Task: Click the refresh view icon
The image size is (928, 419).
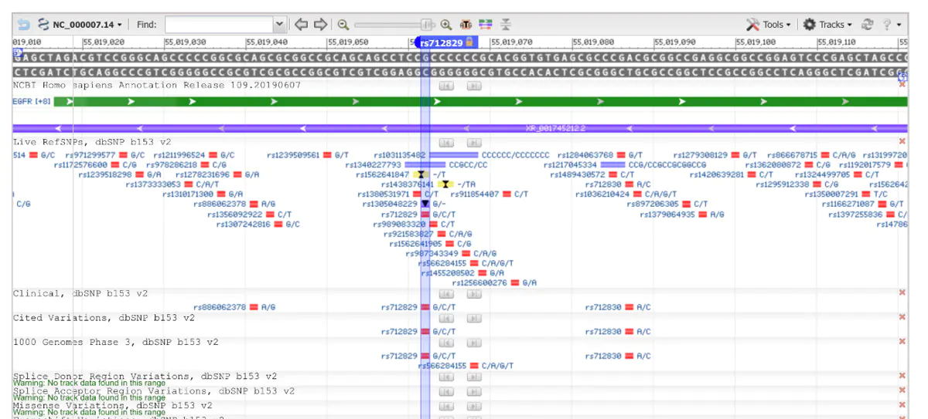Action: click(x=868, y=25)
